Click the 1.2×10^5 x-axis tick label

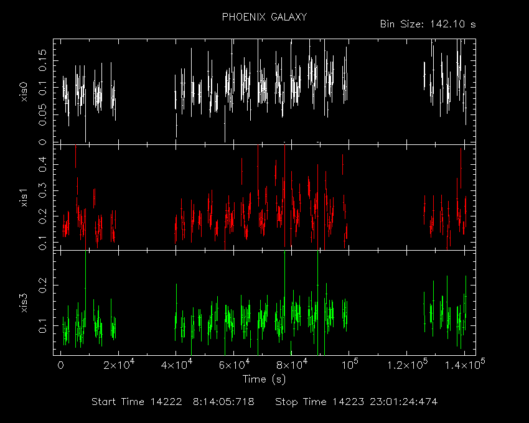point(408,365)
